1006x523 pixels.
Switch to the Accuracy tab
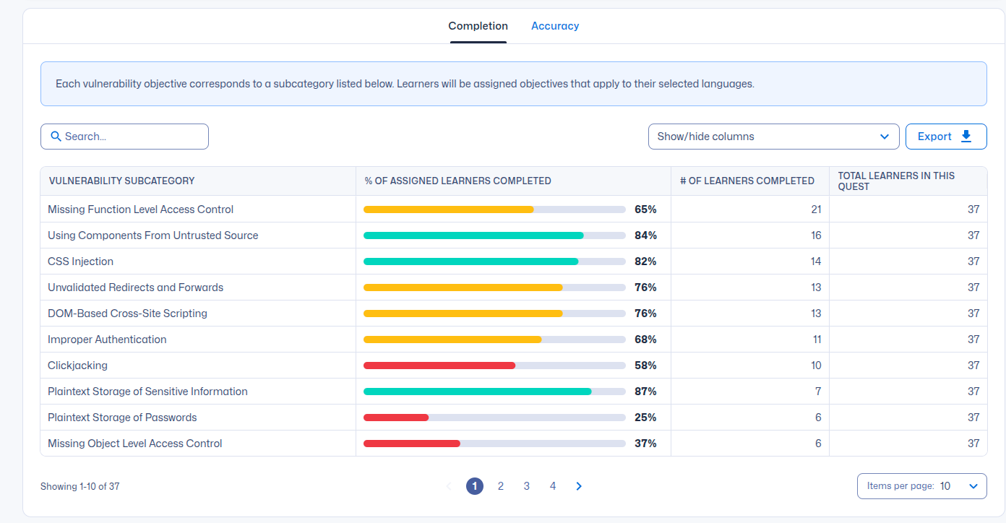(555, 26)
